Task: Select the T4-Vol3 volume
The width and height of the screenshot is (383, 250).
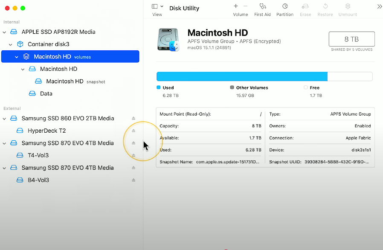Action: (x=70, y=155)
